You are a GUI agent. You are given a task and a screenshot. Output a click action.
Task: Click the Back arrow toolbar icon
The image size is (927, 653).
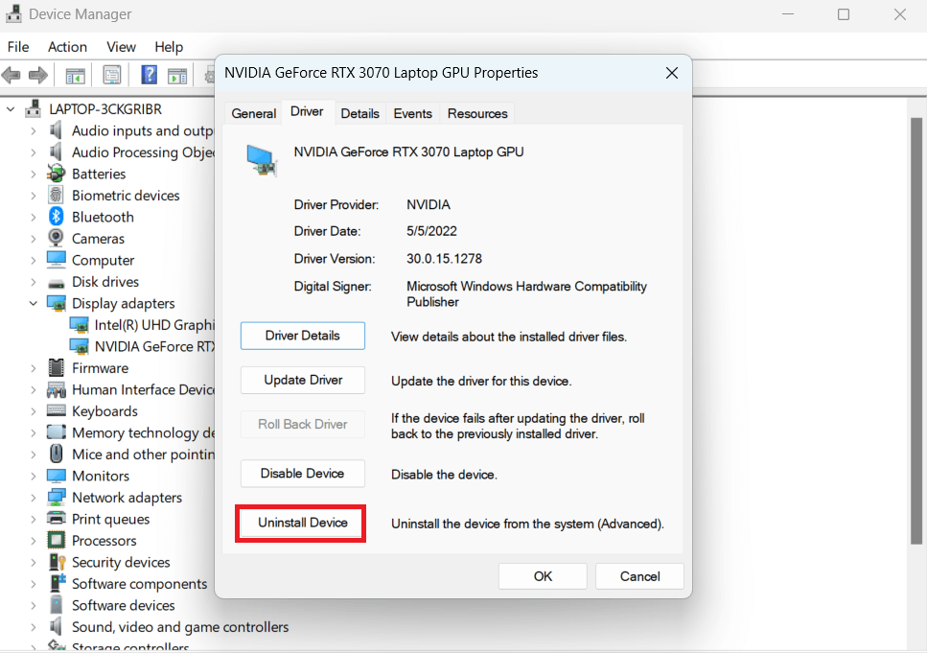pyautogui.click(x=11, y=75)
